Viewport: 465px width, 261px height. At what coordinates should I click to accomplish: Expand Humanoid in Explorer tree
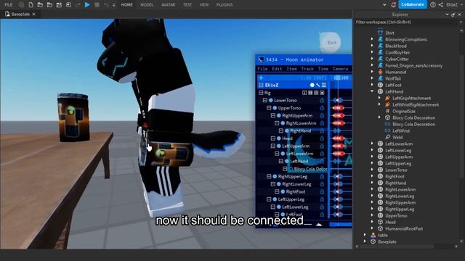372,72
